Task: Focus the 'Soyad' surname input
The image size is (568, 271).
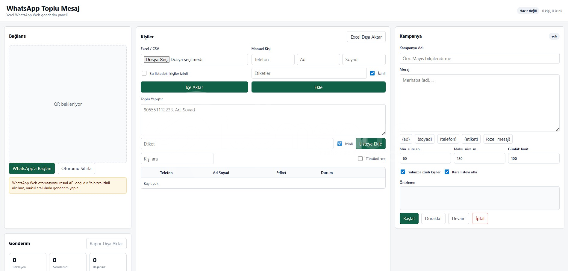Action: 364,60
